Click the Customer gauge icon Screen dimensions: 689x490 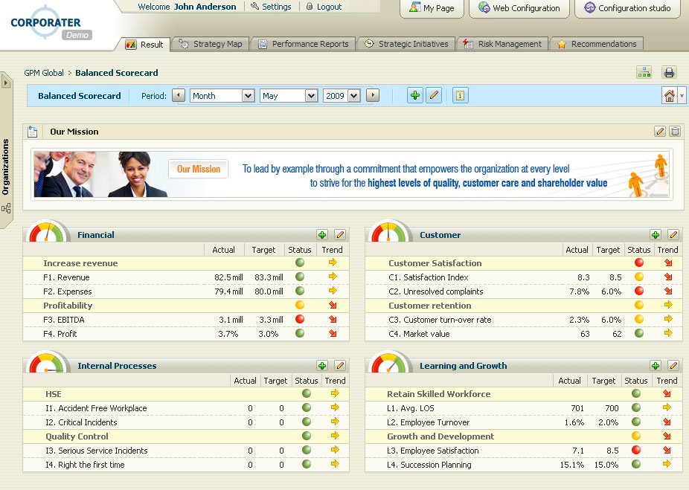[x=389, y=231]
